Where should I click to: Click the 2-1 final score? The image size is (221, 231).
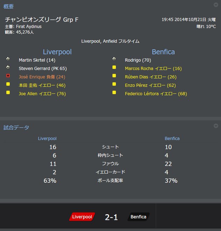click(x=111, y=217)
